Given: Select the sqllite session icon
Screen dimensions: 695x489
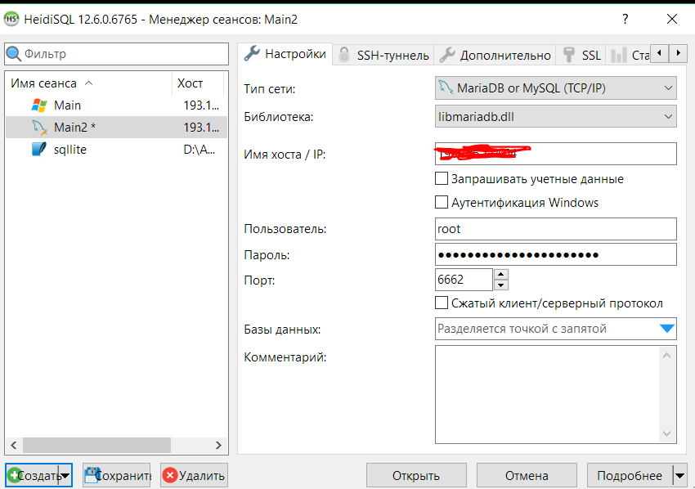Looking at the screenshot, I should [x=38, y=149].
